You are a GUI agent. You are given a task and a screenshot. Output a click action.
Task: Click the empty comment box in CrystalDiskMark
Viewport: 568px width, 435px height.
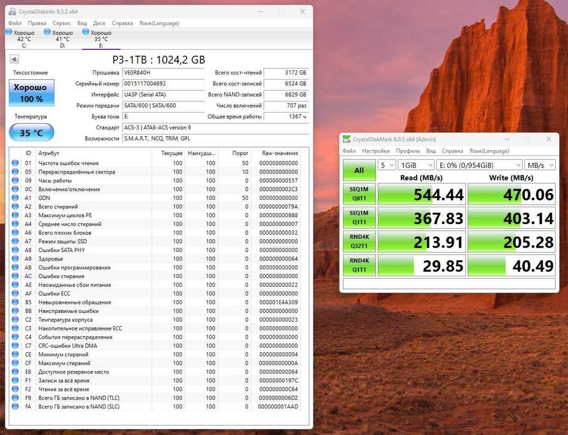[x=449, y=284]
